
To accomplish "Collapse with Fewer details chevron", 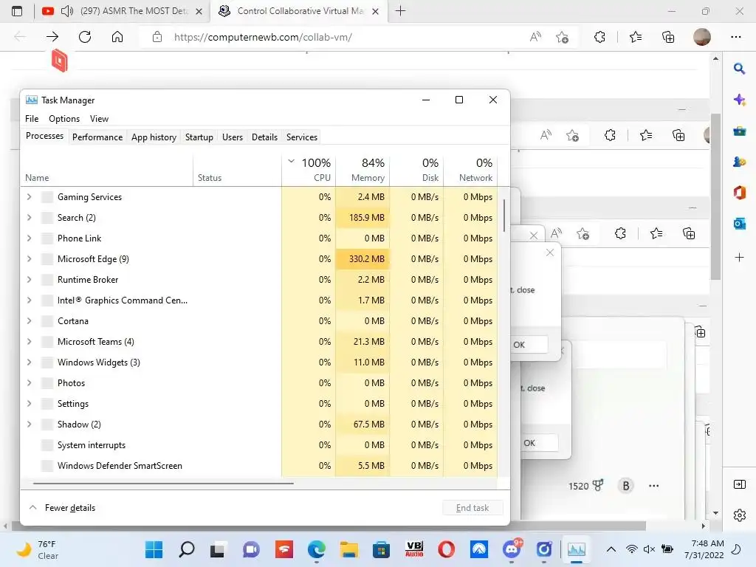I will tap(32, 507).
